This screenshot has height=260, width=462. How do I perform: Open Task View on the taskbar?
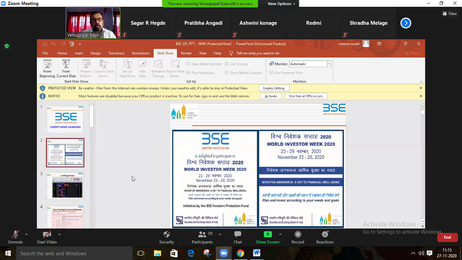point(141,253)
